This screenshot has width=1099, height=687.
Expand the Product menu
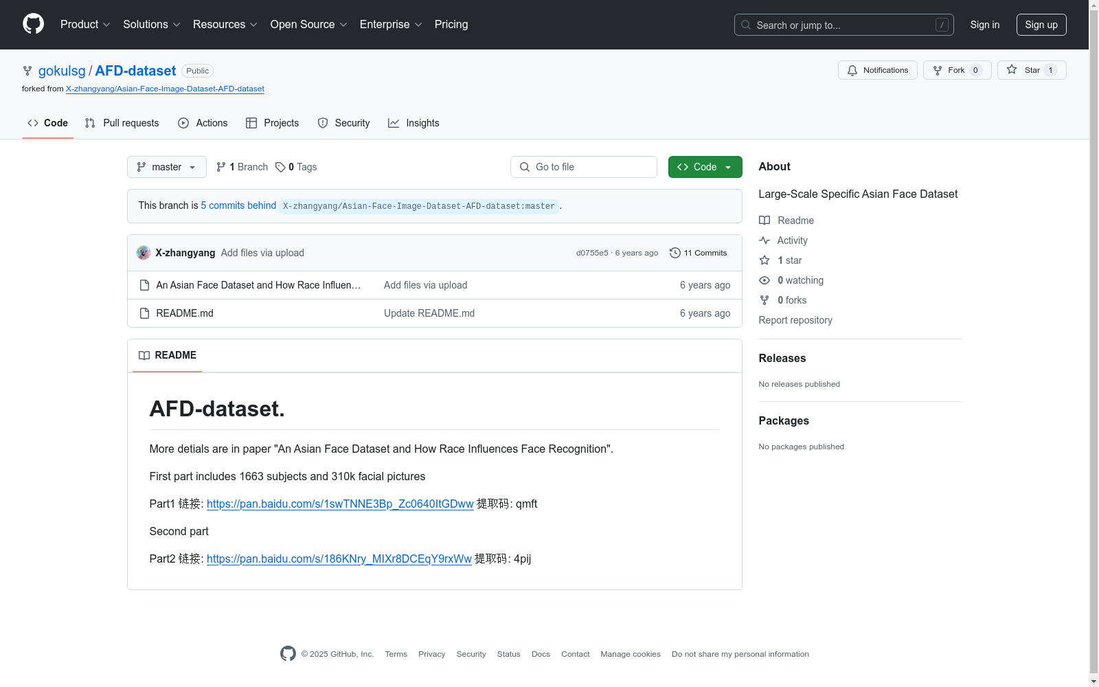(x=85, y=25)
